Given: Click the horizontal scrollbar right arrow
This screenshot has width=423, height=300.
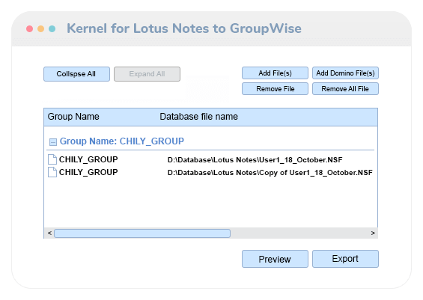Looking at the screenshot, I should point(373,233).
